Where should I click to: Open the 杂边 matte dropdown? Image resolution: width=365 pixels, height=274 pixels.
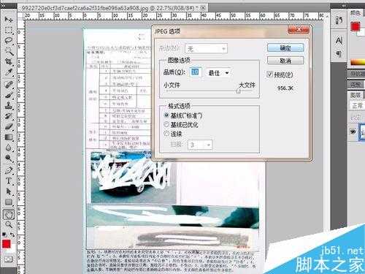206,48
